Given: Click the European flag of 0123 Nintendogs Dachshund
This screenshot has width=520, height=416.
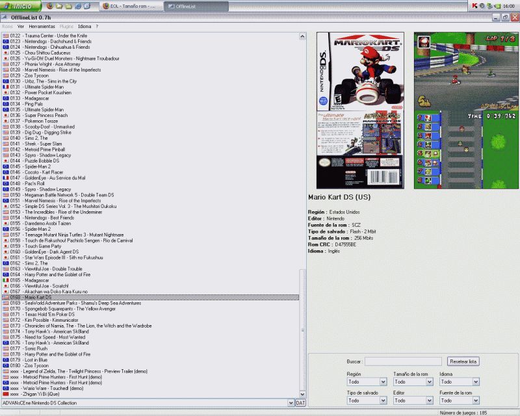Looking at the screenshot, I should [6, 42].
